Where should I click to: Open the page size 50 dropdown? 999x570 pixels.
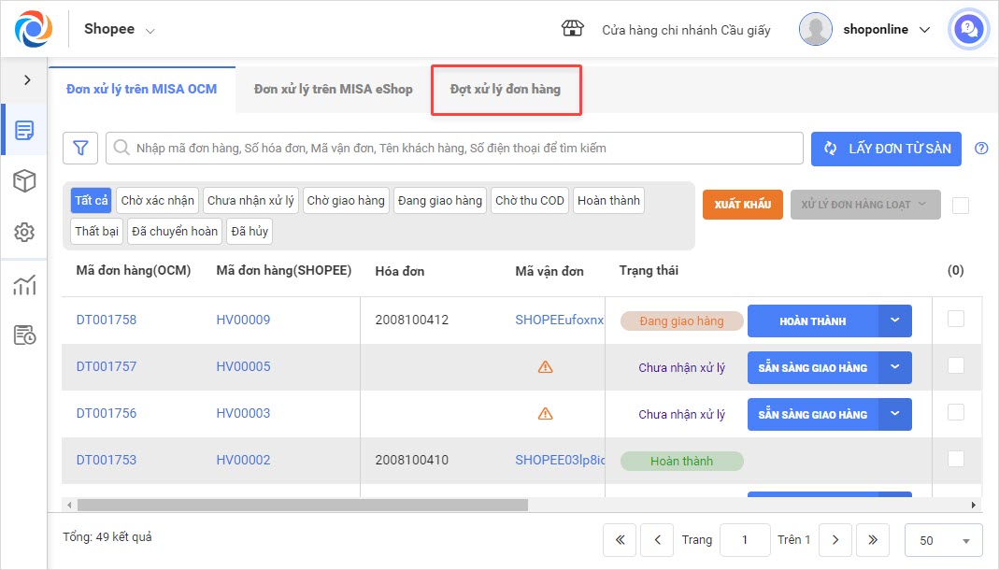[944, 540]
